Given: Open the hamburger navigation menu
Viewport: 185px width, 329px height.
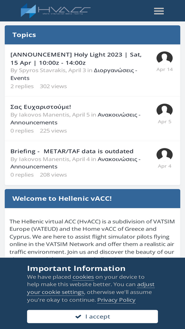Looking at the screenshot, I should tap(159, 11).
